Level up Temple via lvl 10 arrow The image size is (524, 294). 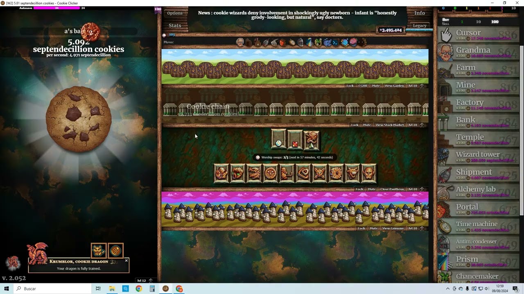[x=417, y=189]
